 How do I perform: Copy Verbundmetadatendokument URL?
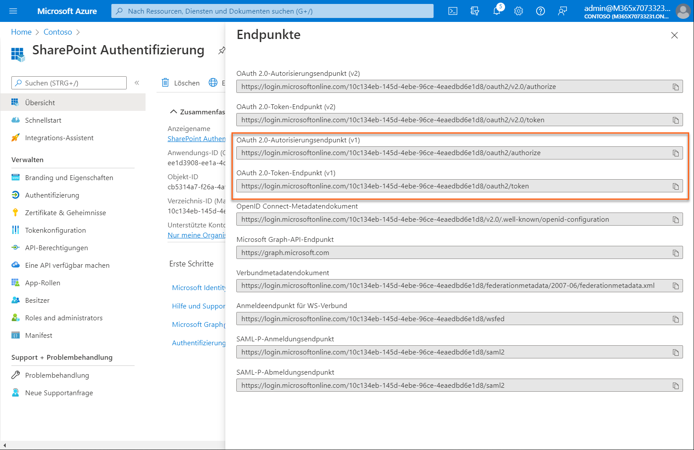[x=676, y=286]
